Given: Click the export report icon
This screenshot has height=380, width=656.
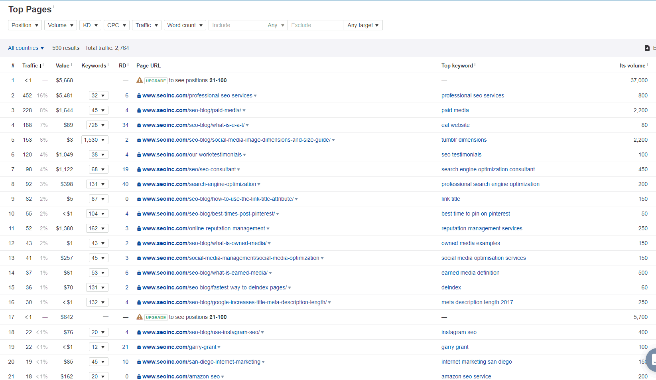Looking at the screenshot, I should click(647, 47).
